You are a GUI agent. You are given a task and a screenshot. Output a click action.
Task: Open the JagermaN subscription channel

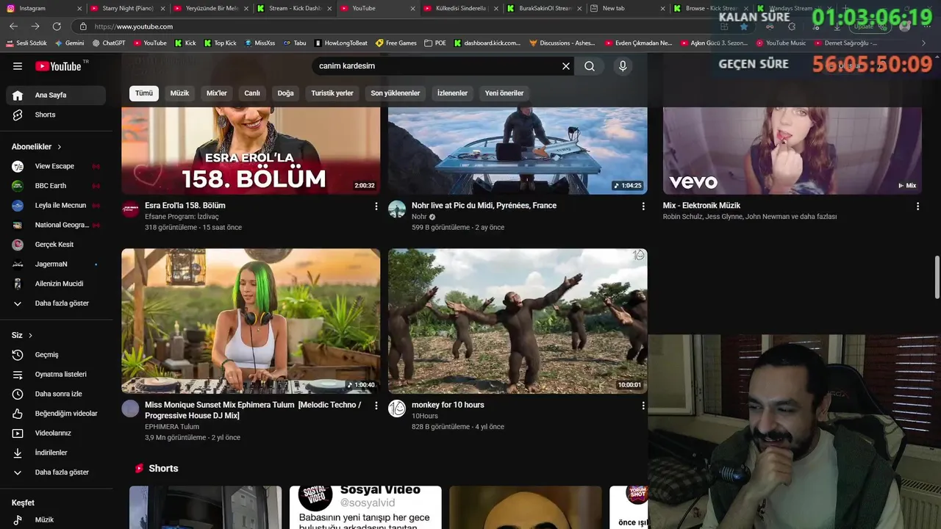(x=56, y=264)
